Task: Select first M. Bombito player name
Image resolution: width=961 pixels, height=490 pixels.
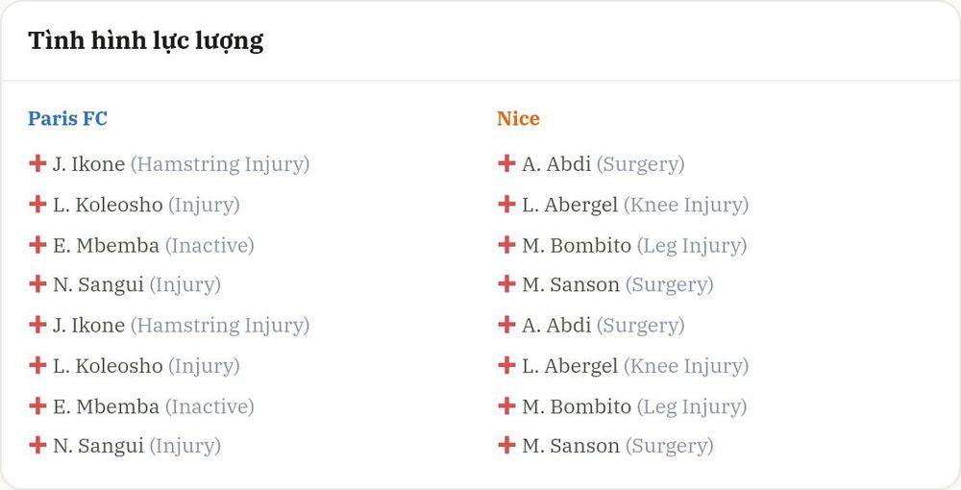Action: pos(576,245)
